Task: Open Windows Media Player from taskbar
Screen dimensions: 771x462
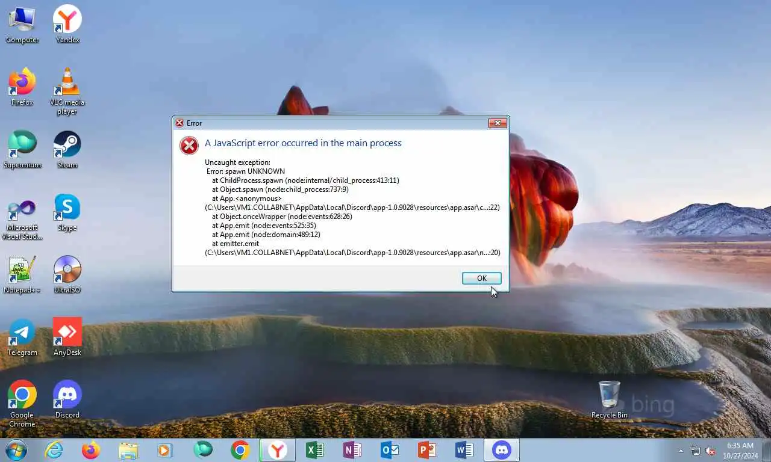Action: pyautogui.click(x=165, y=450)
